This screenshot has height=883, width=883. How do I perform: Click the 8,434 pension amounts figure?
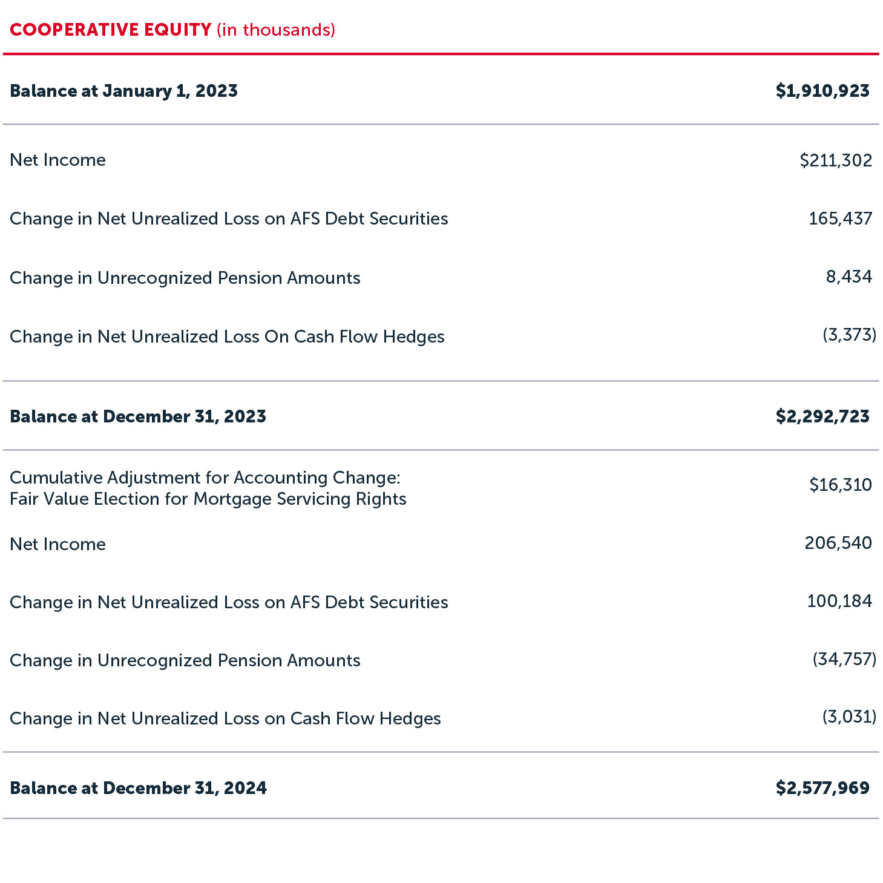(849, 277)
